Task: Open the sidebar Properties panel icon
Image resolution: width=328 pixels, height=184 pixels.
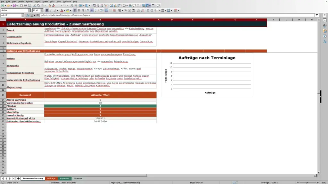Action: click(325, 20)
